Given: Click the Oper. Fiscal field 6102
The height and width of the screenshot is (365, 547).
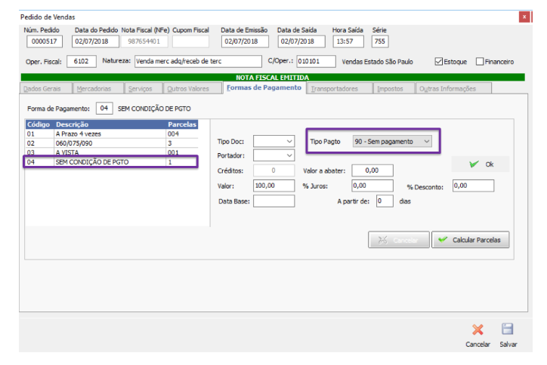Looking at the screenshot, I should pos(82,61).
